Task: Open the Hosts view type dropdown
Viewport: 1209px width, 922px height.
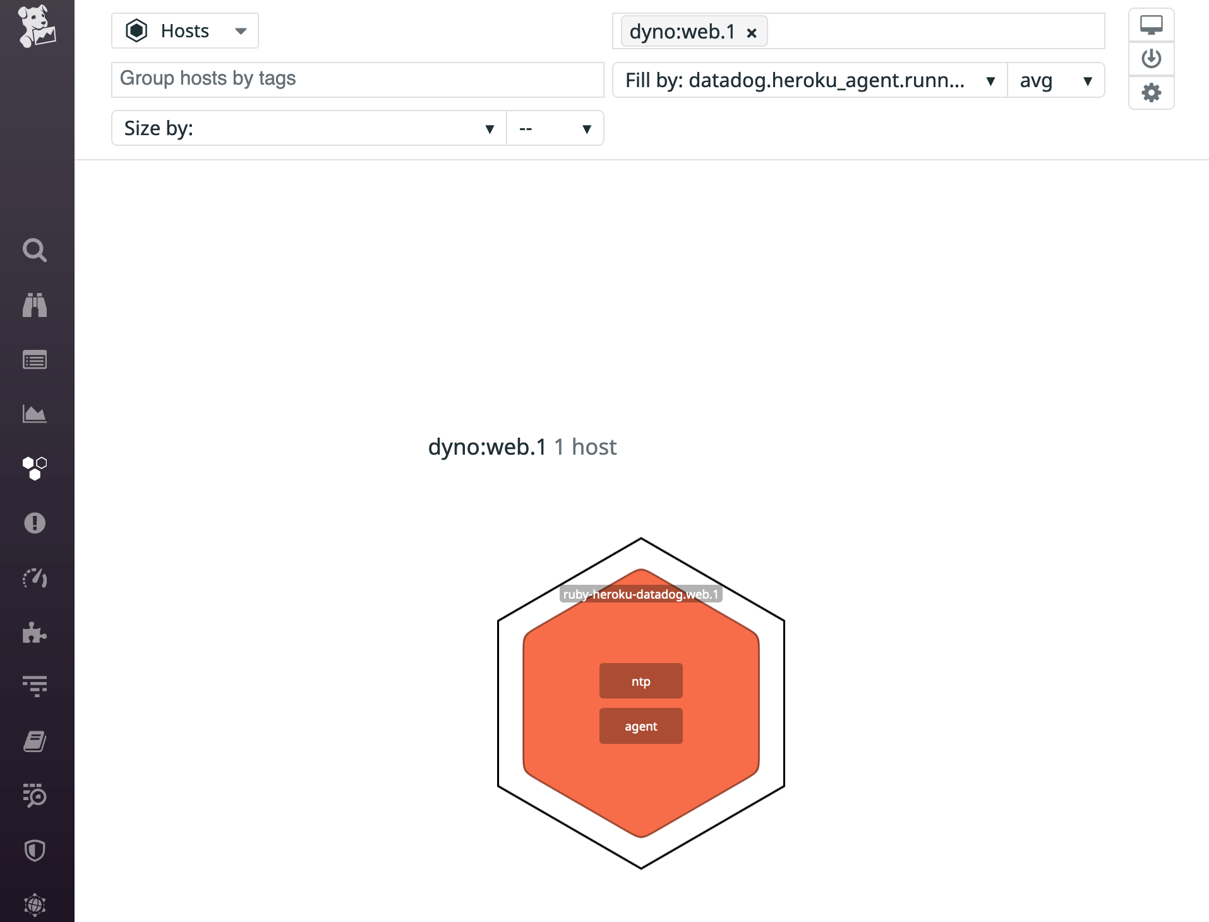Action: pos(185,30)
